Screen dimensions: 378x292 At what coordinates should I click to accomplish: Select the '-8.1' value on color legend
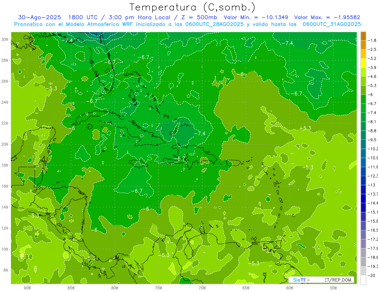coord(372,122)
